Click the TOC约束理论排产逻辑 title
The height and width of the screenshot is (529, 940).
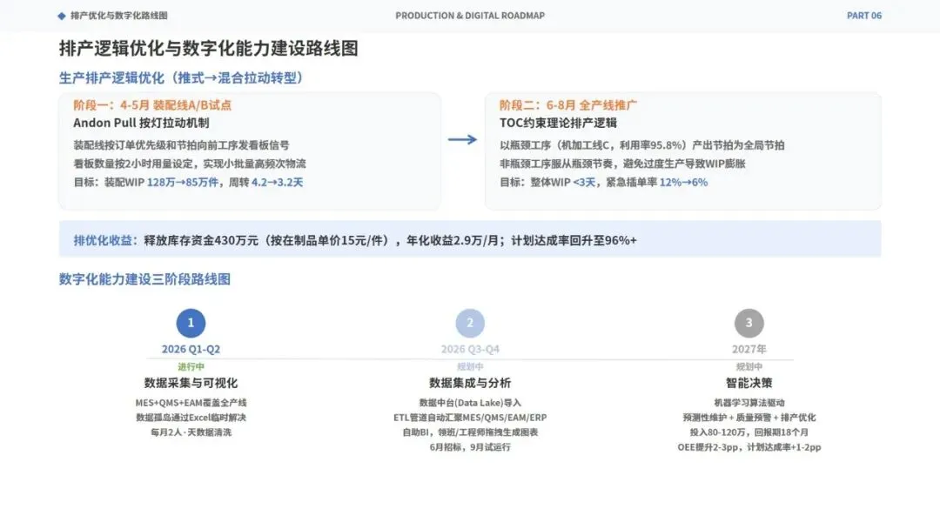(558, 123)
